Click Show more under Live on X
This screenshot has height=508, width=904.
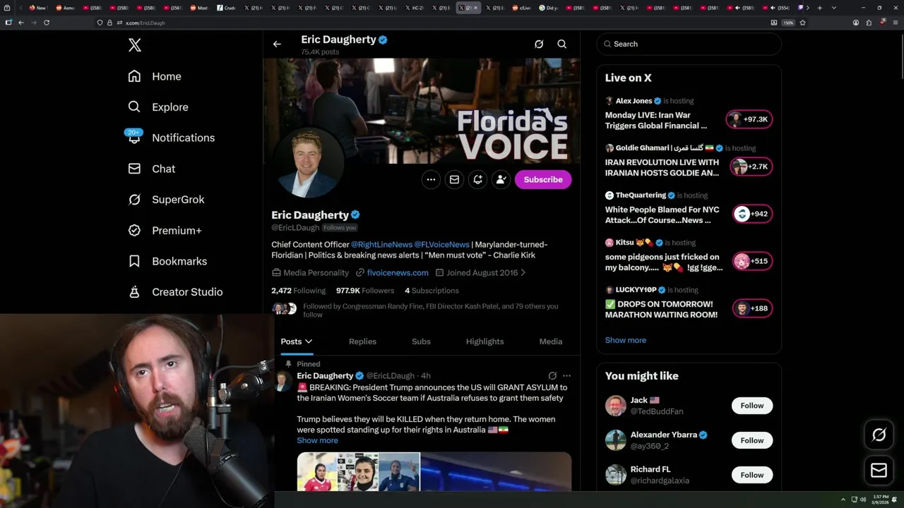(x=626, y=340)
